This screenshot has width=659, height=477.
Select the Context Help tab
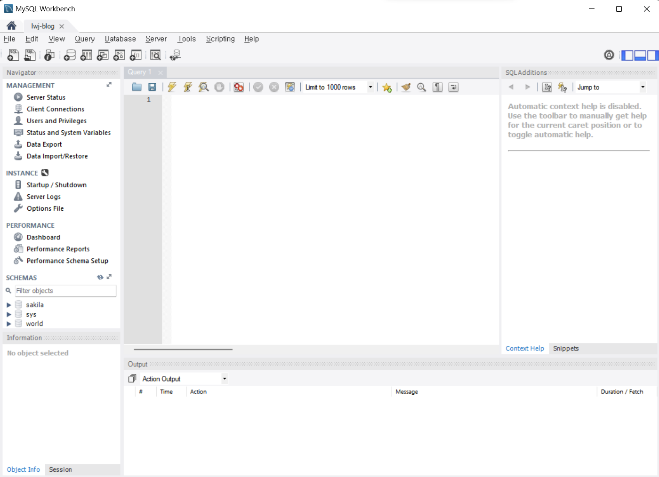point(525,349)
